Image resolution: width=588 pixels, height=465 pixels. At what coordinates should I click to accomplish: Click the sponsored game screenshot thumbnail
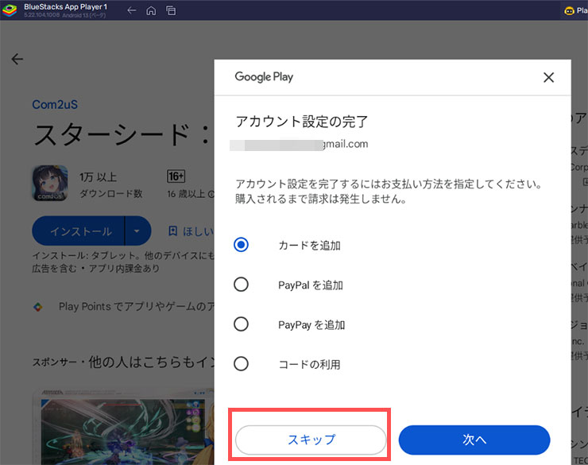pyautogui.click(x=124, y=428)
